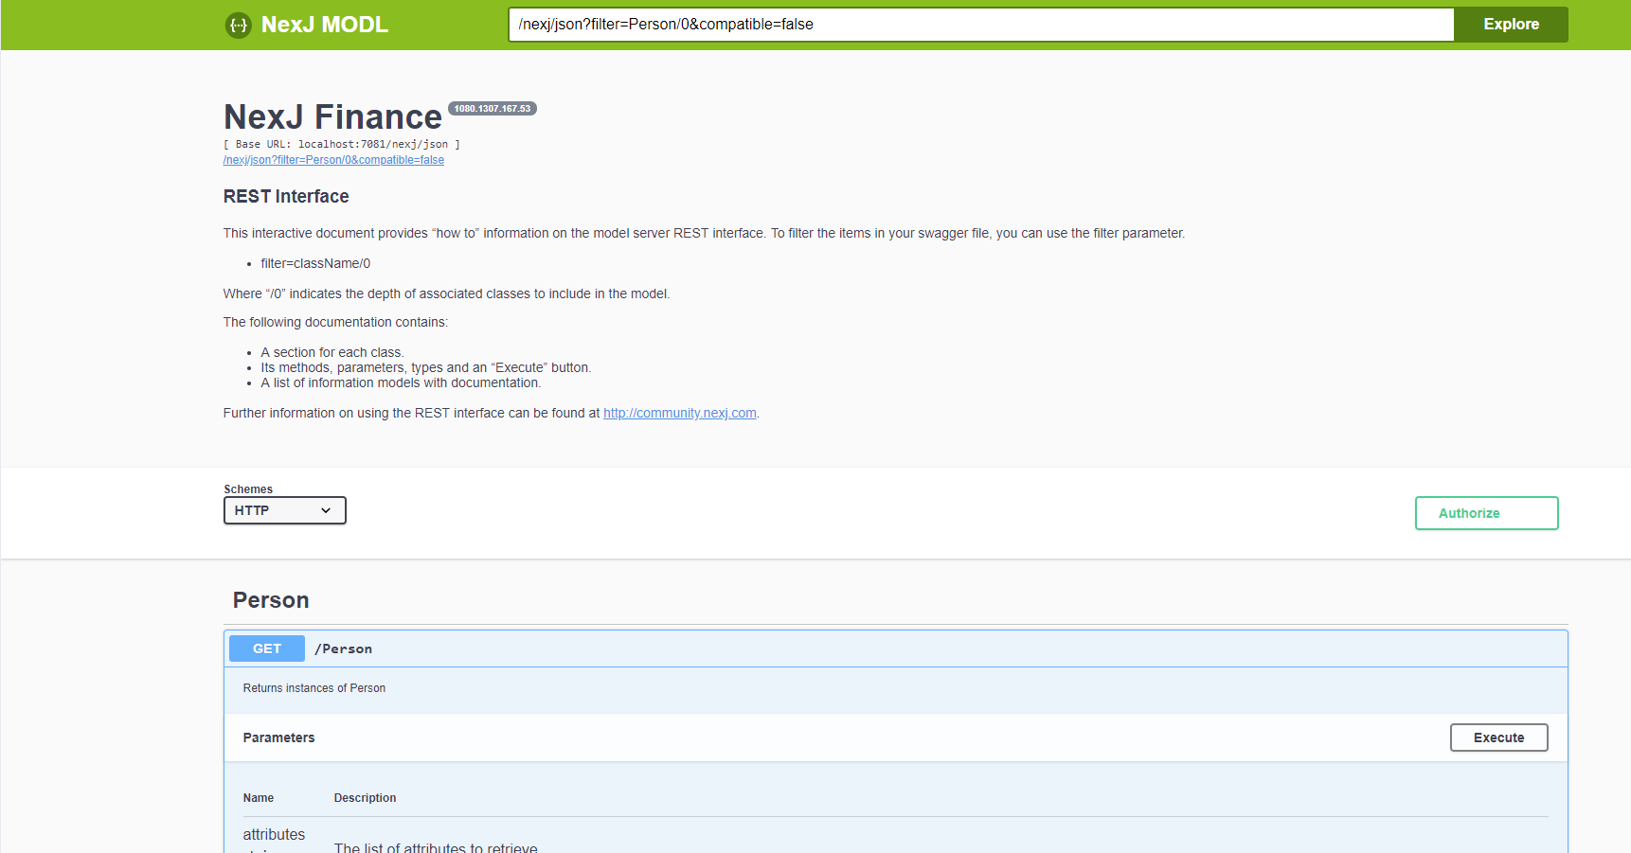Click the Parameters section header

point(278,737)
